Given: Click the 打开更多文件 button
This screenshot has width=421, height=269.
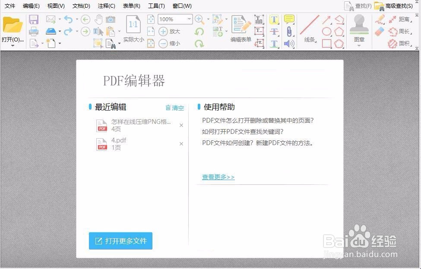Looking at the screenshot, I should 120,241.
